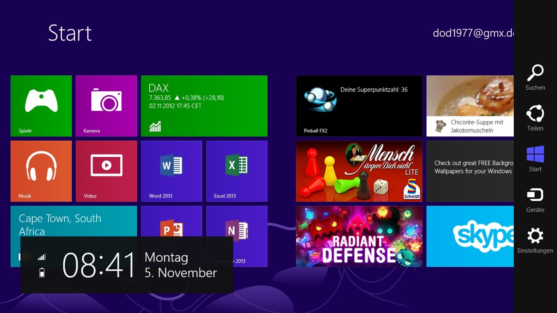
Task: Start Excel 2013
Action: point(237,171)
